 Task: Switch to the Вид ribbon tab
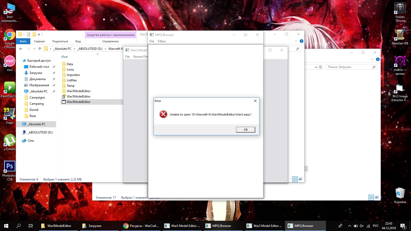[78, 41]
